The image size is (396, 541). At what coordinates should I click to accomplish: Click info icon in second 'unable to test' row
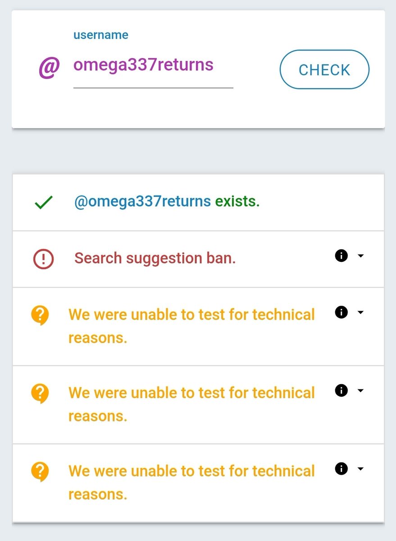341,390
